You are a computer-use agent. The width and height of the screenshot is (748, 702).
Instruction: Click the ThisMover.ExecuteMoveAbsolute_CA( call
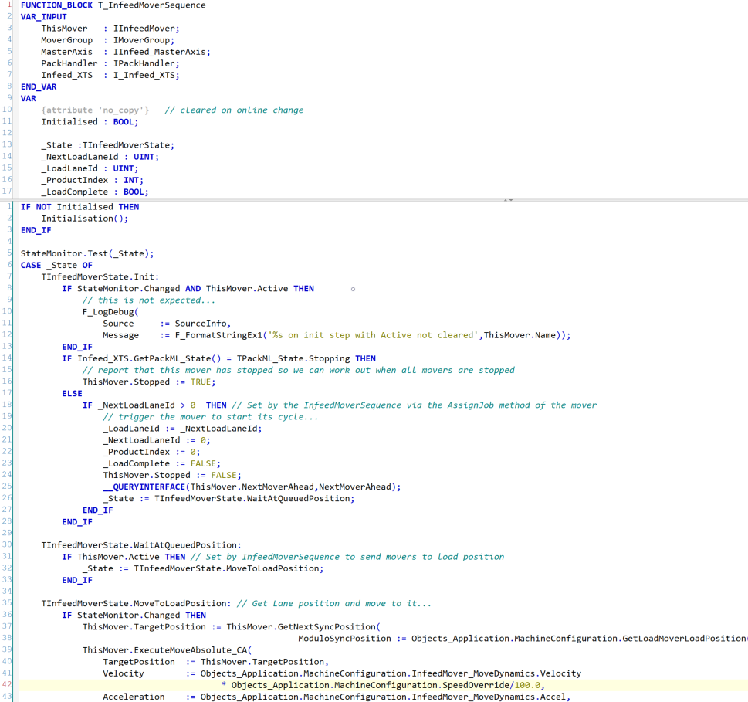coord(167,650)
